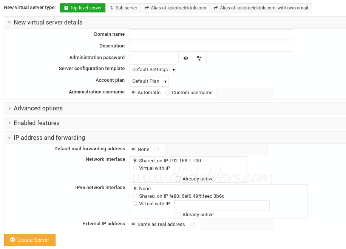Click the Create Server button
346x249 pixels.
[x=30, y=240]
